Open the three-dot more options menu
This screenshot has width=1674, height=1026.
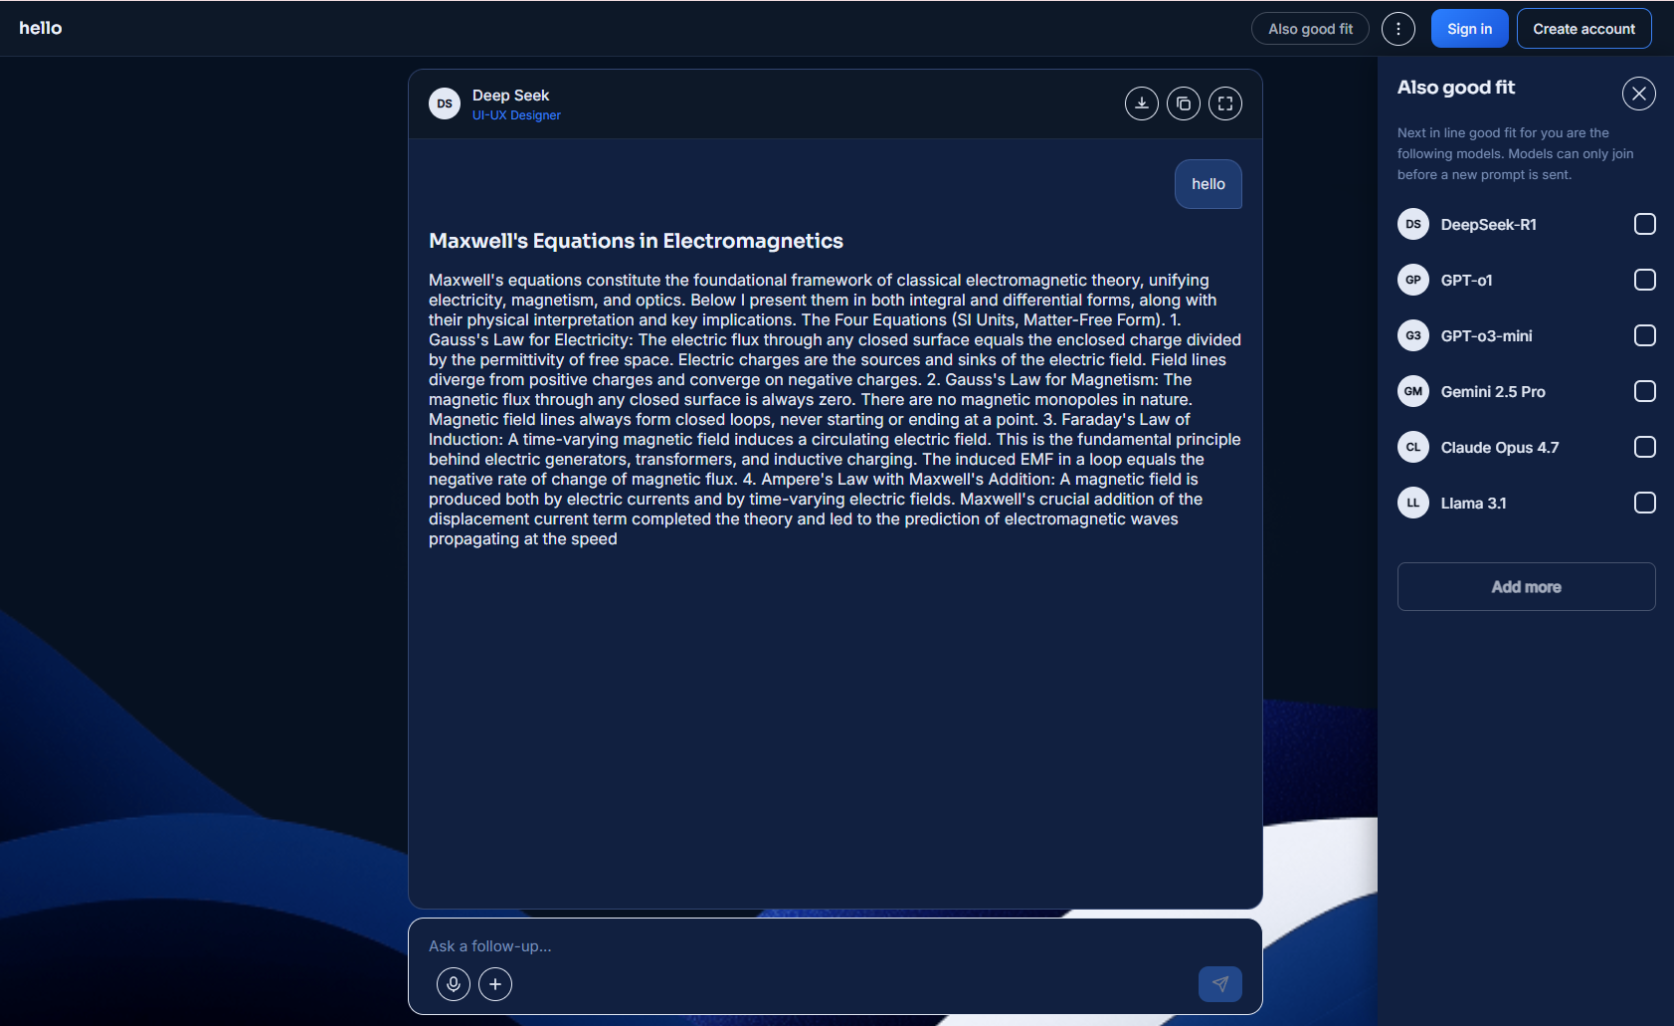pos(1398,29)
